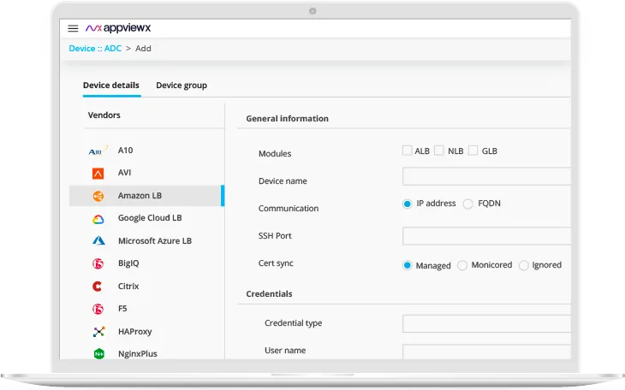Enable the ALB module checkbox

tap(407, 151)
